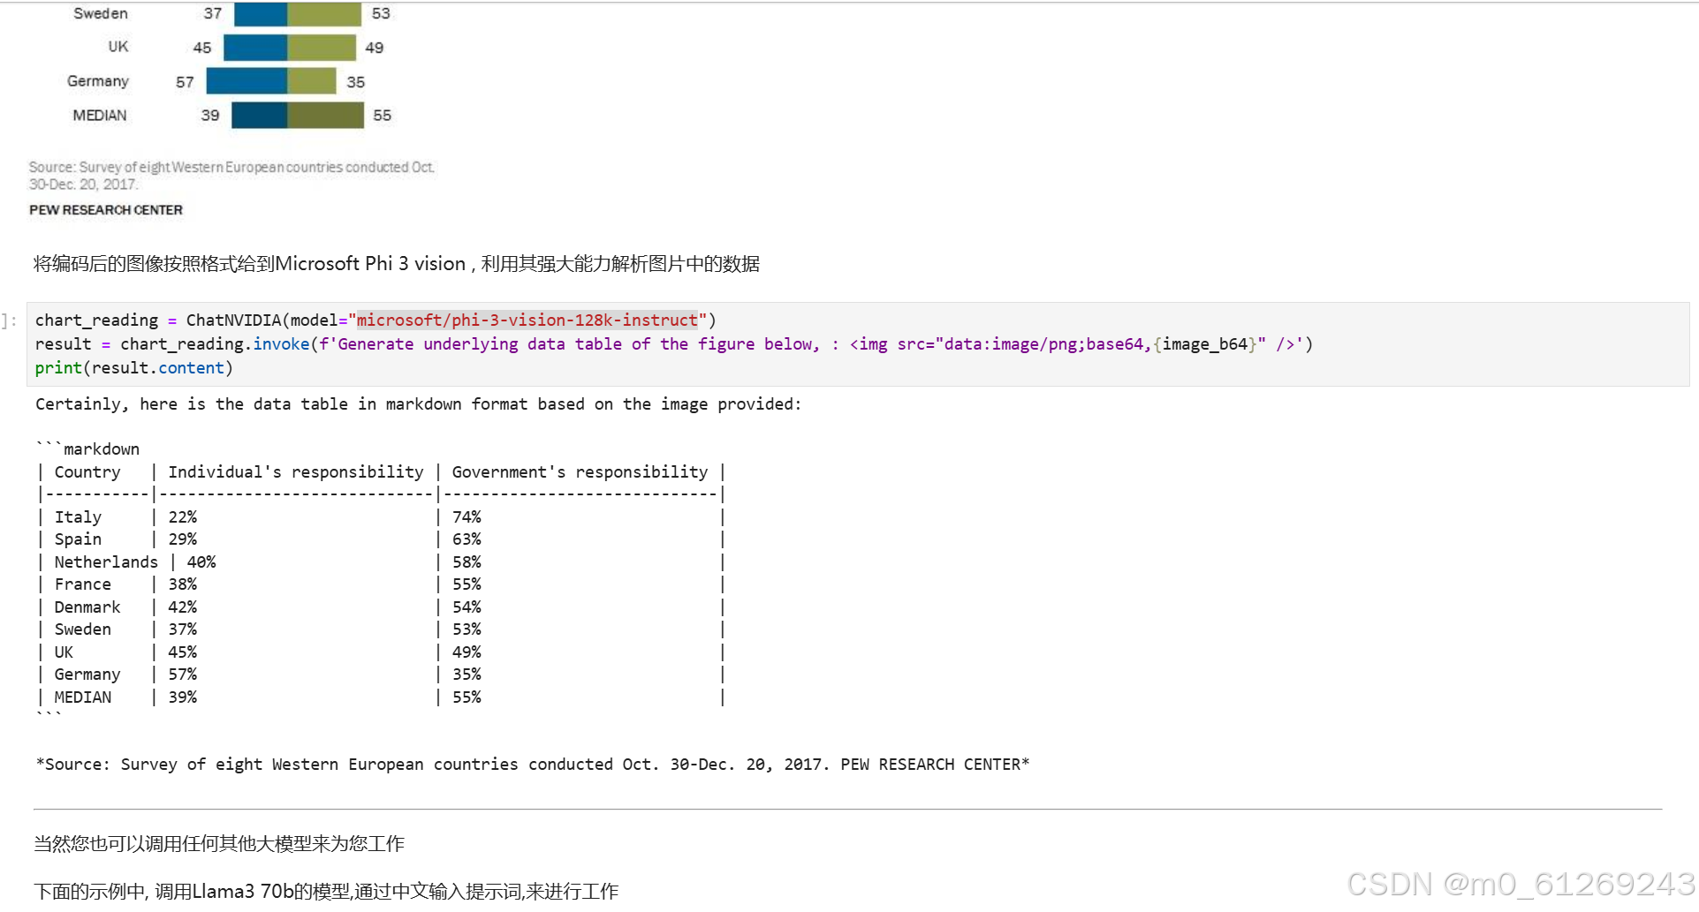
Task: Click the "Sweden" label in the bar chart
Action: pos(101,13)
